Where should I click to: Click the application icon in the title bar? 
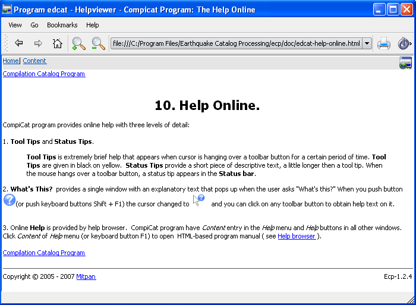[x=7, y=10]
